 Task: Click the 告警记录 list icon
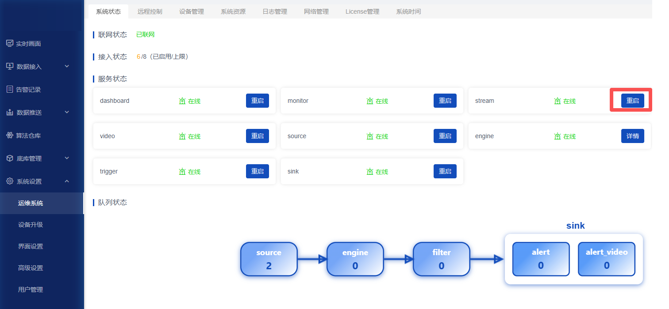pos(10,89)
